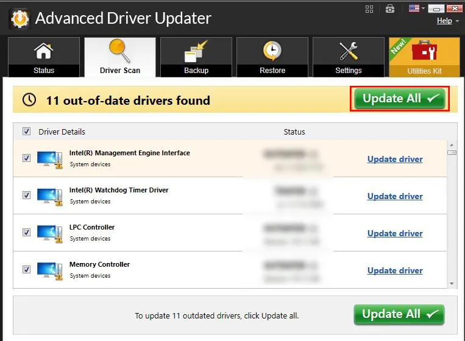465x341 pixels.
Task: Switch to the Driver Scan tab
Action: 120,57
